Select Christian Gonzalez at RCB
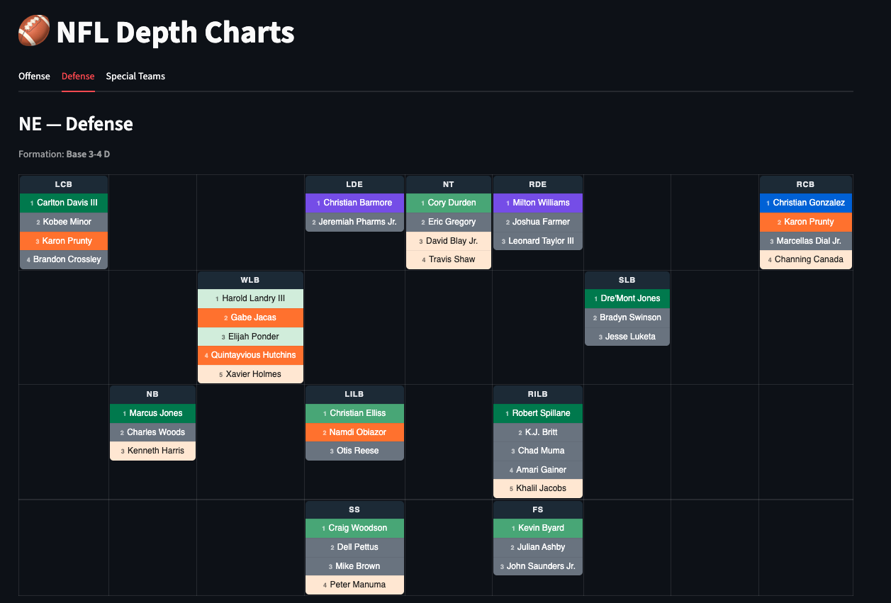891x603 pixels. (806, 203)
